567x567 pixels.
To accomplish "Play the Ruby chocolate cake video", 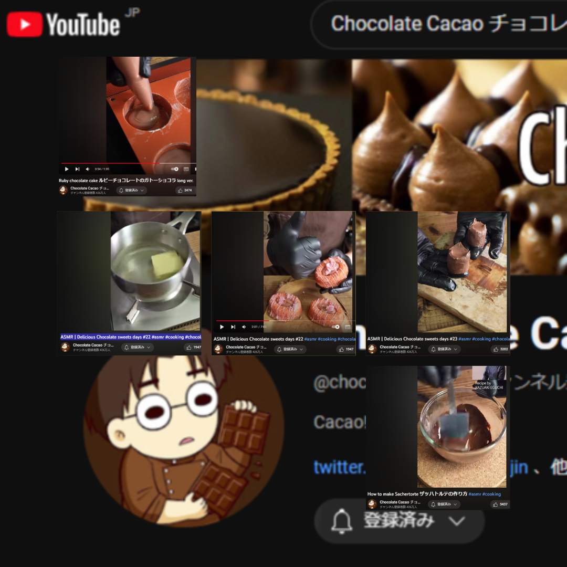I will (x=67, y=169).
